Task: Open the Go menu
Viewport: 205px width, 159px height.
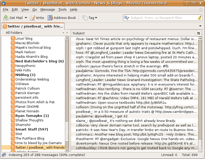Action: (x=34, y=10)
